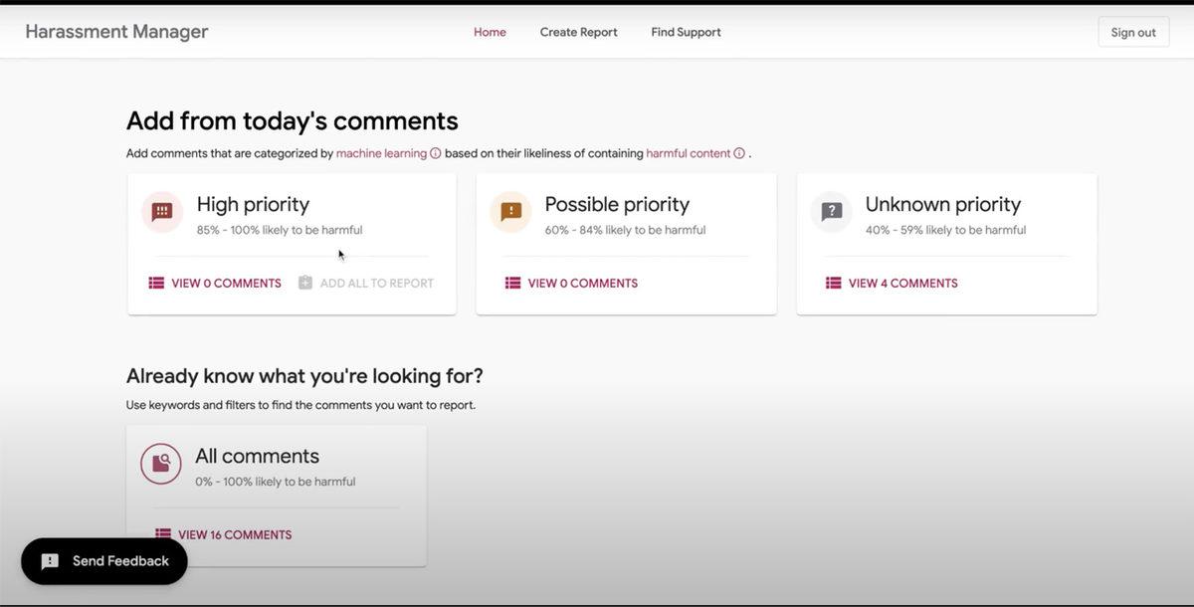1194x607 pixels.
Task: View 16 comments under All comments
Action: click(234, 533)
